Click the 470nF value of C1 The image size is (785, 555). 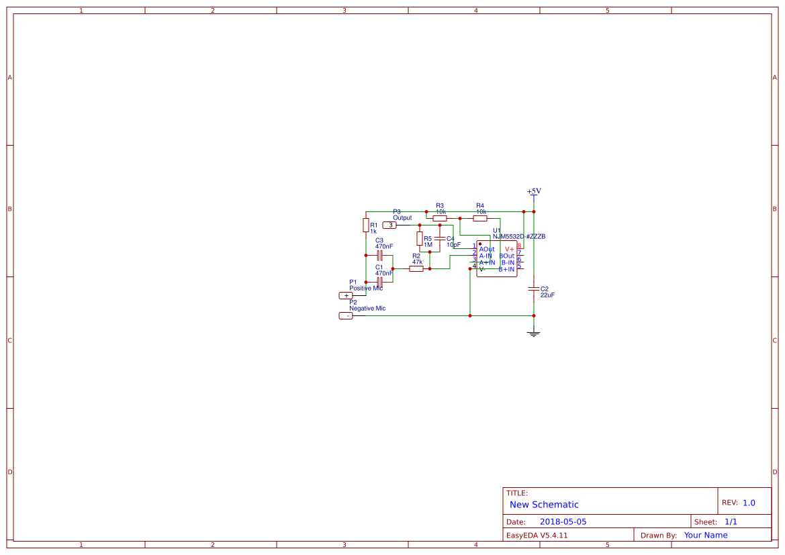(384, 273)
